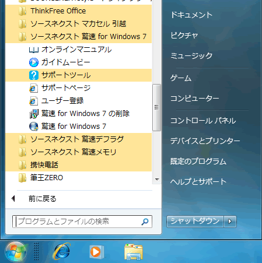The height and width of the screenshot is (263, 262).
Task: Click the blue play icon of ガイドムービー
Action: (x=34, y=62)
